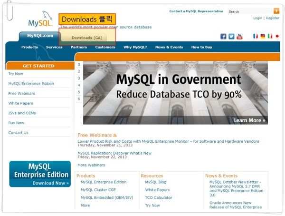The height and width of the screenshot is (216, 285).
Task: Open the Facebook social icon
Action: (223, 37)
